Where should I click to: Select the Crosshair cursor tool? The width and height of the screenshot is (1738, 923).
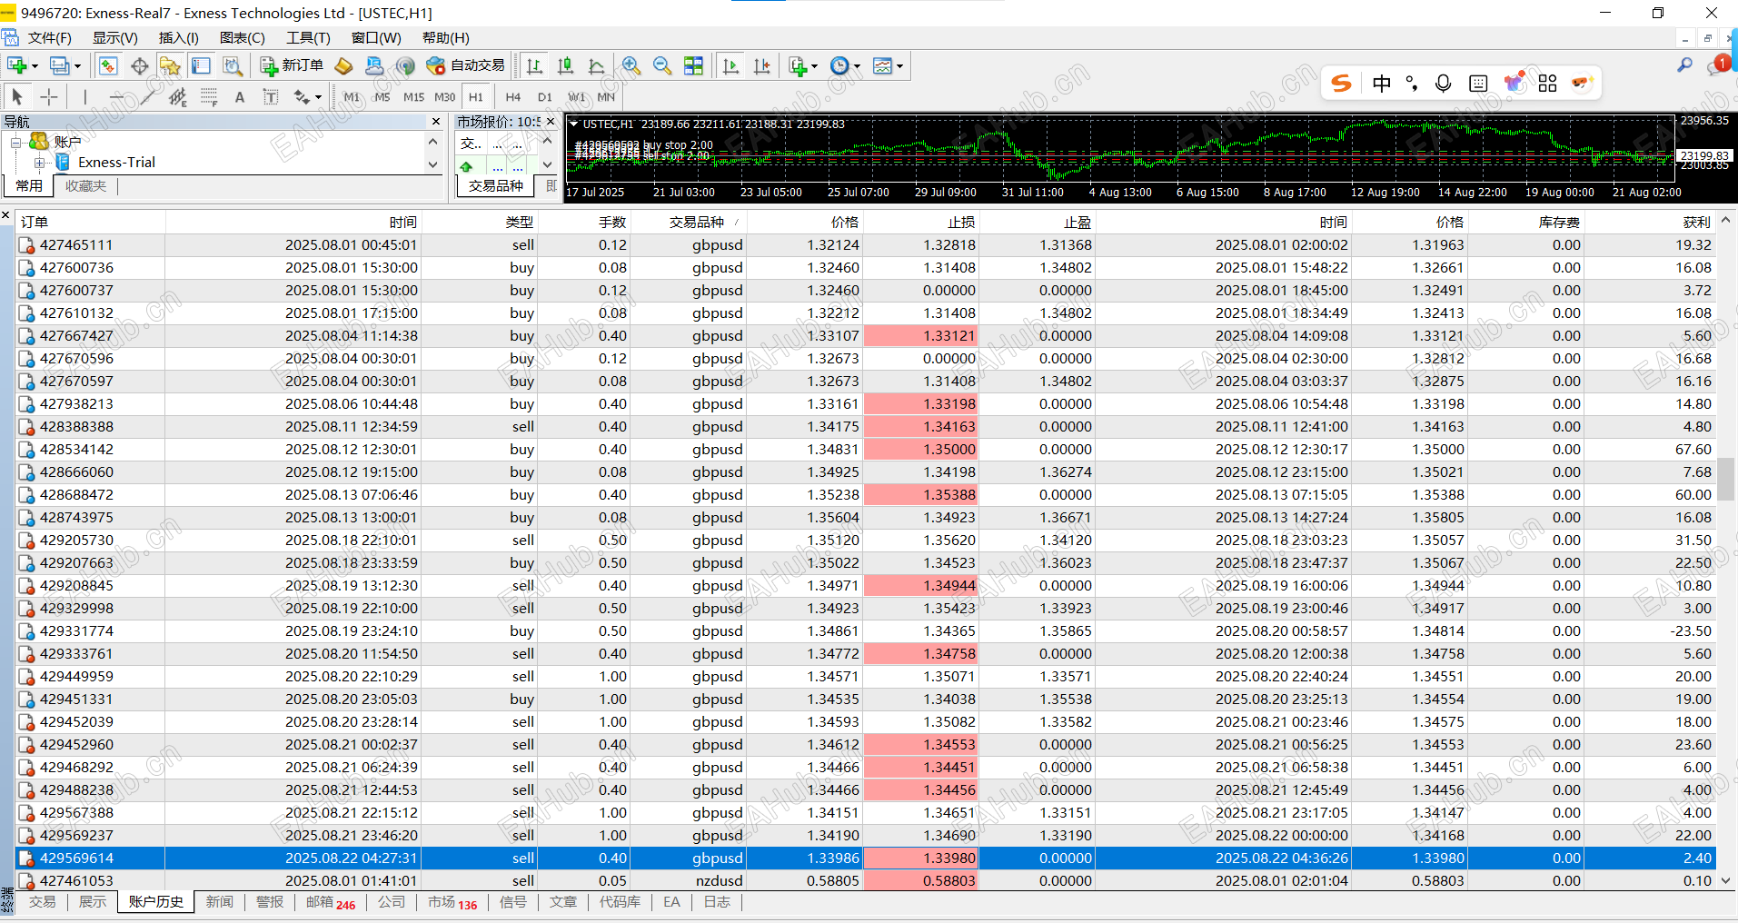tap(49, 96)
